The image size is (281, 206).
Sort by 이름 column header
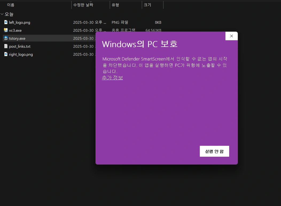(11, 5)
